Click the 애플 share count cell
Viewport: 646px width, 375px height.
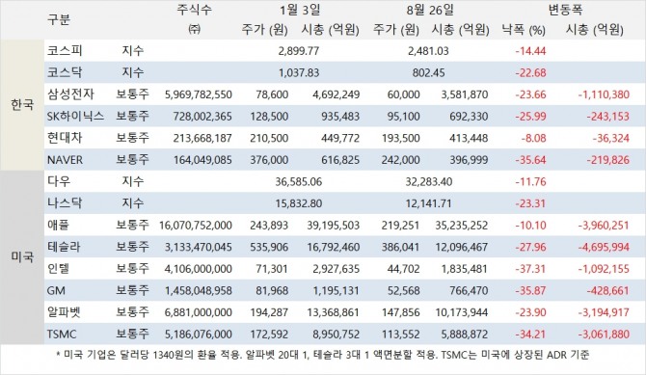(x=196, y=226)
